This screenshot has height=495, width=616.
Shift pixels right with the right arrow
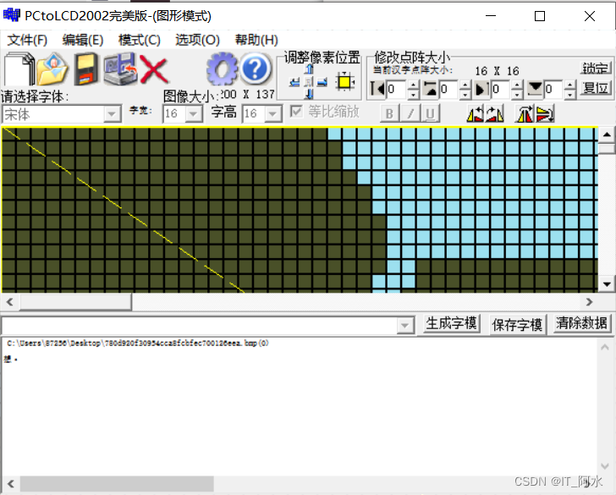[x=322, y=82]
